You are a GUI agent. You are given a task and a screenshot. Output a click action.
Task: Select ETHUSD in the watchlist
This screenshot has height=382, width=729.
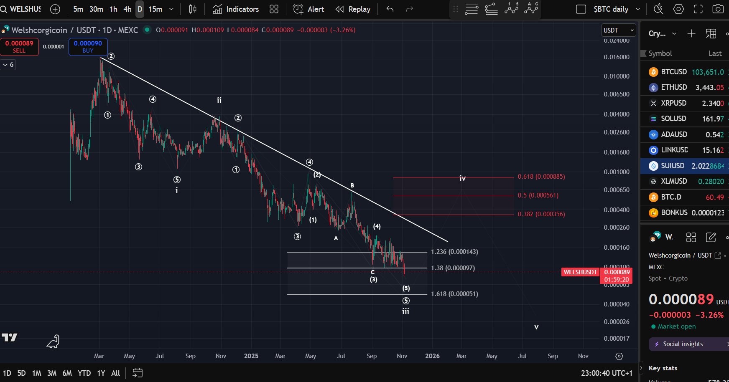click(685, 87)
